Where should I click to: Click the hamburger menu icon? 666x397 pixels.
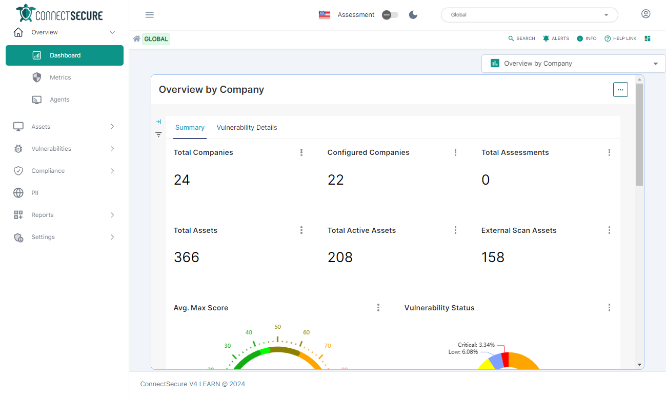pyautogui.click(x=150, y=15)
